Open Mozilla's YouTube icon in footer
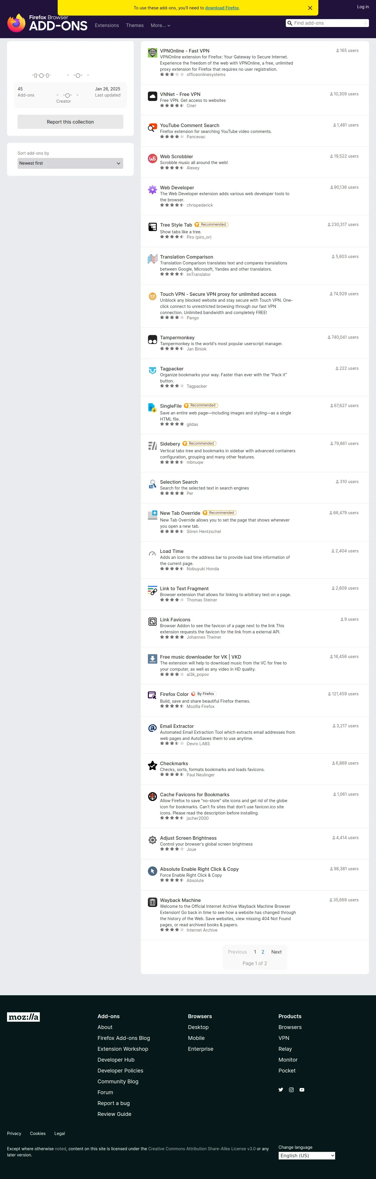Viewport: 376px width, 1179px height. pos(302,1090)
